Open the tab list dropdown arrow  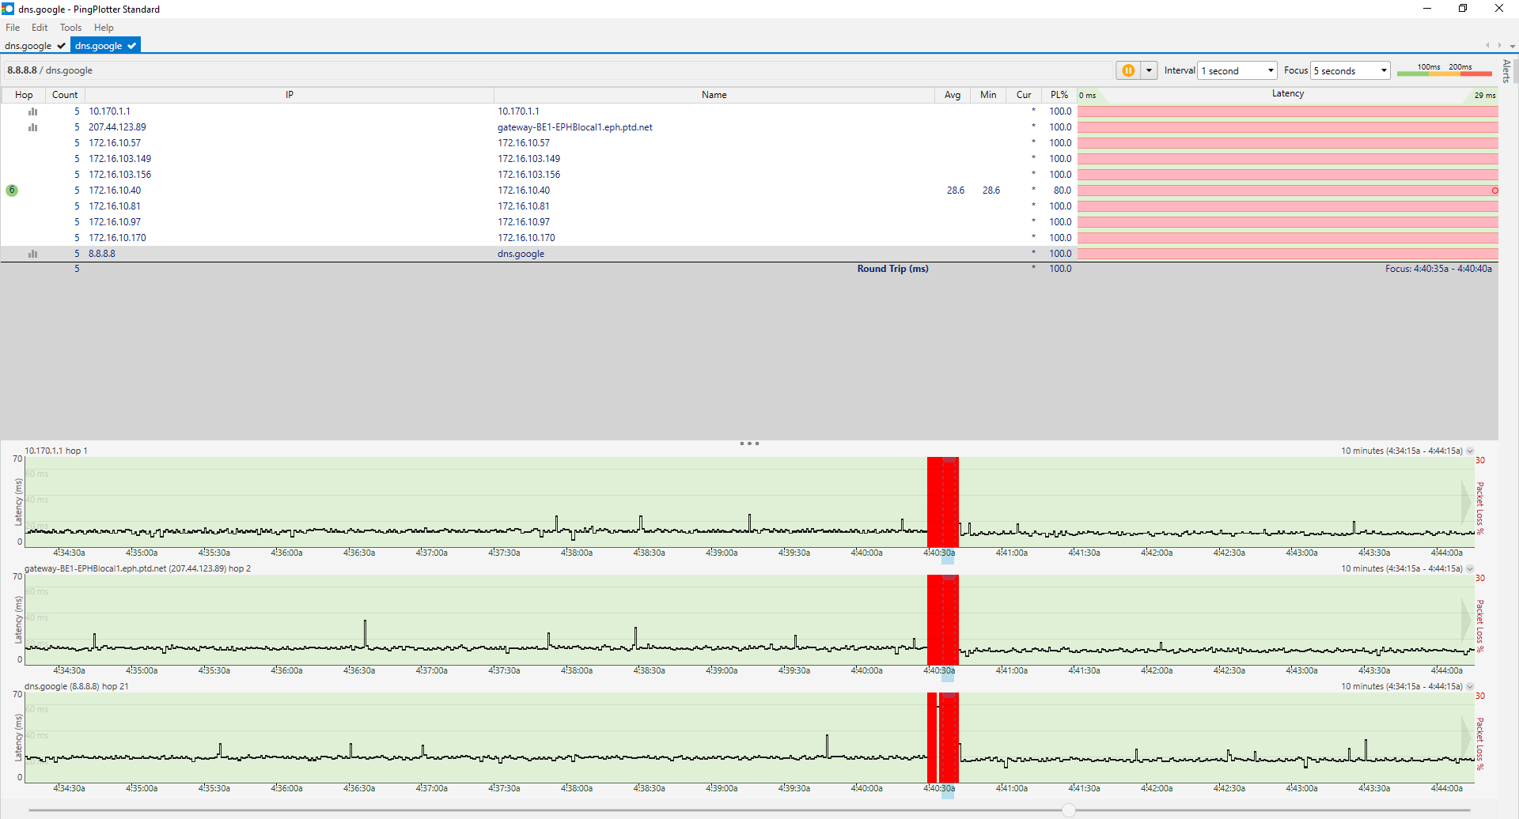[1512, 46]
